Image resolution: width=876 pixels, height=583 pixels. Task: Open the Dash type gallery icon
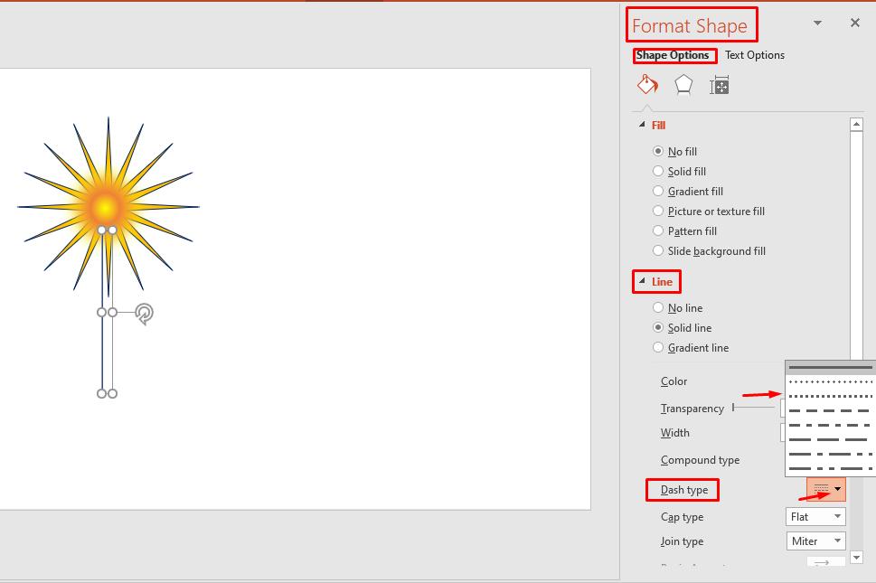coord(837,489)
